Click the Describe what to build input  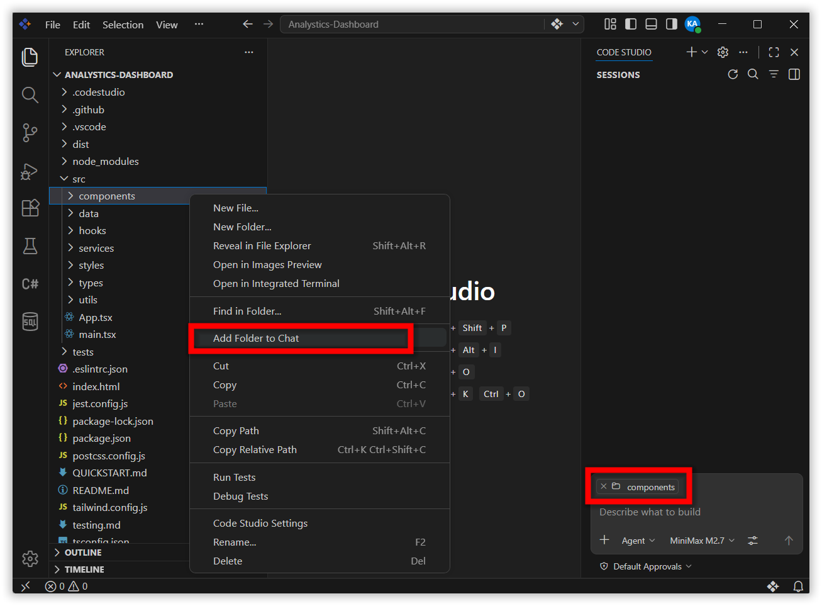[x=696, y=512]
